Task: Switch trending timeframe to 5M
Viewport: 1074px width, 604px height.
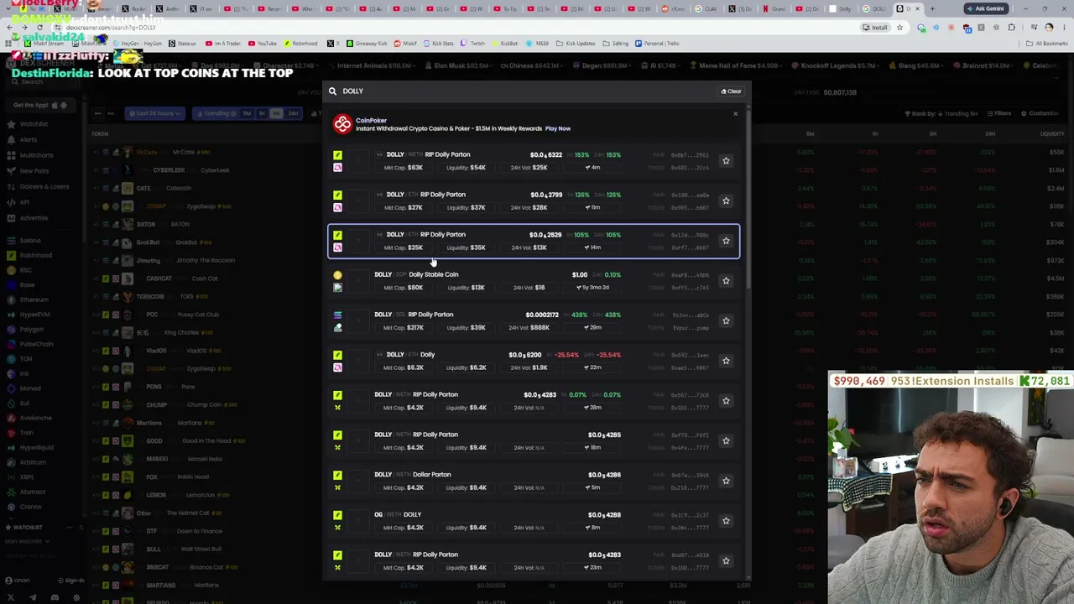Action: point(247,113)
